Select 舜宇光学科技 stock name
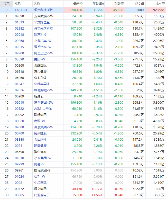Image resolution: width=166 pixels, height=199 pixels. tap(43, 29)
